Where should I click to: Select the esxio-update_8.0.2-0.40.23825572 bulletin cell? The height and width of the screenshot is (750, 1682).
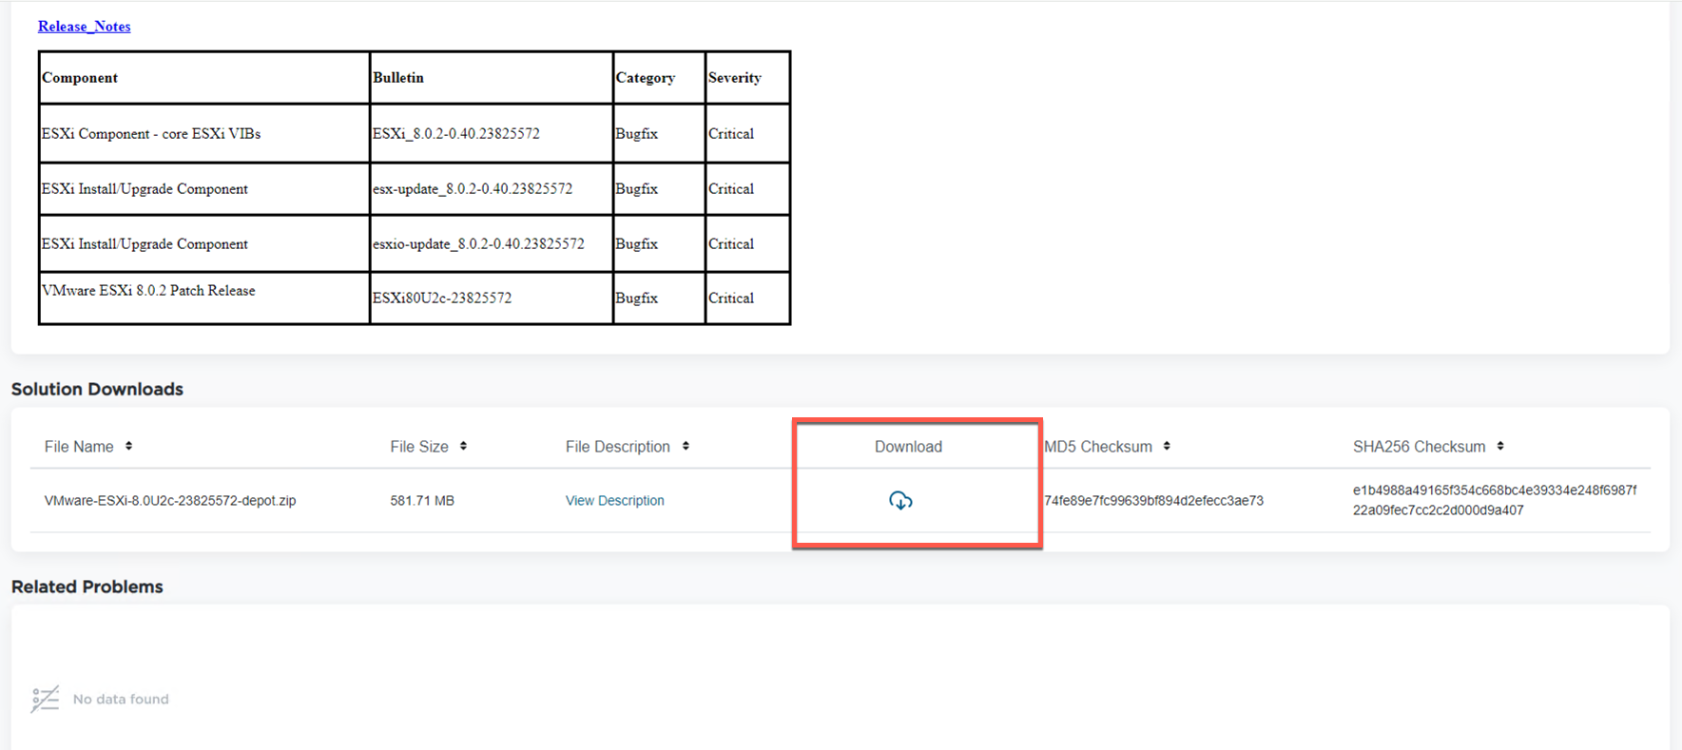pos(478,243)
